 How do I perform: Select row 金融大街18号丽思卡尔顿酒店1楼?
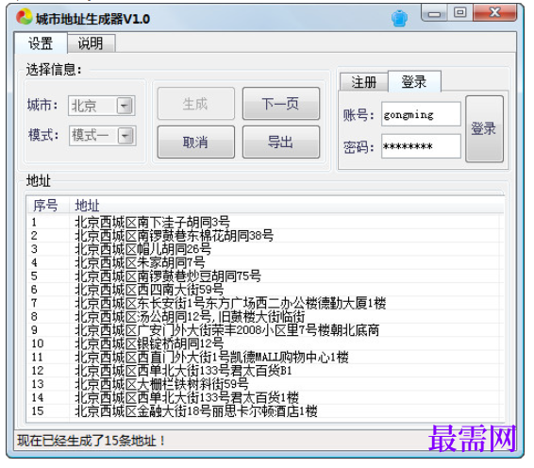[265, 411]
